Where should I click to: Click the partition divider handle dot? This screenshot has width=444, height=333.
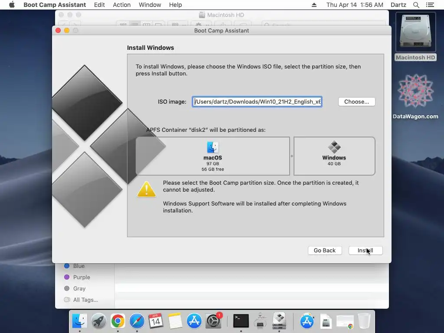pyautogui.click(x=292, y=156)
